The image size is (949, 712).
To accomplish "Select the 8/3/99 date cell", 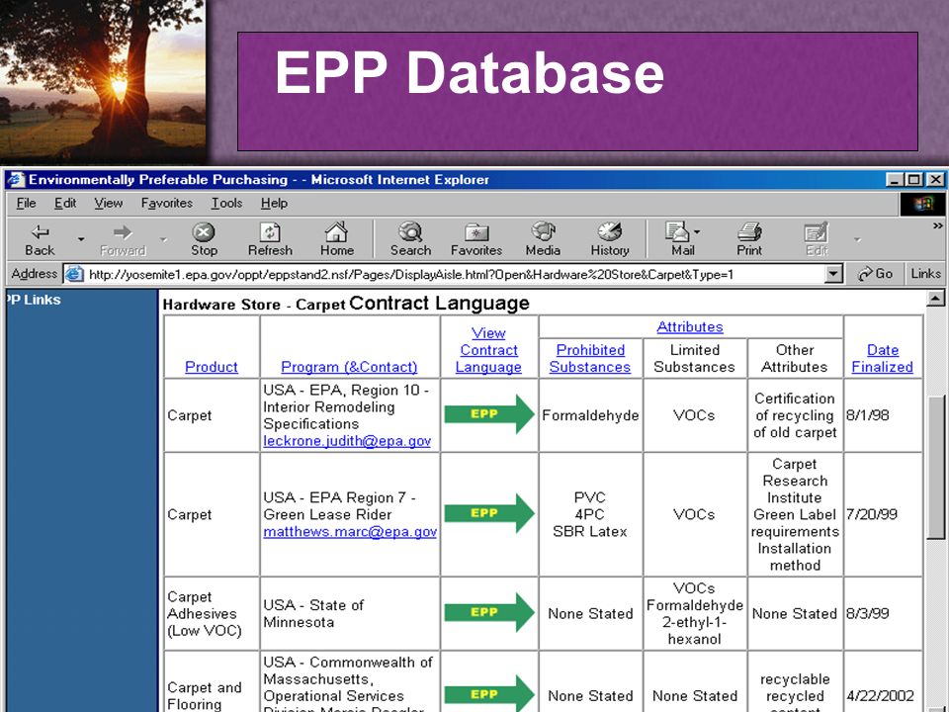I will 883,613.
